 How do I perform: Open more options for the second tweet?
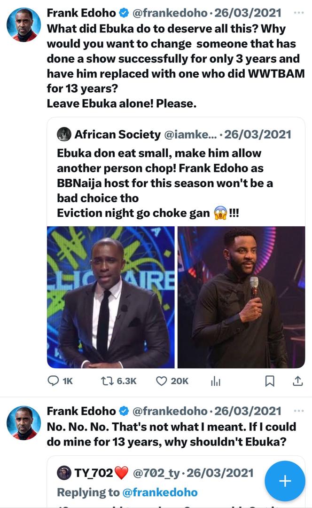click(x=298, y=411)
